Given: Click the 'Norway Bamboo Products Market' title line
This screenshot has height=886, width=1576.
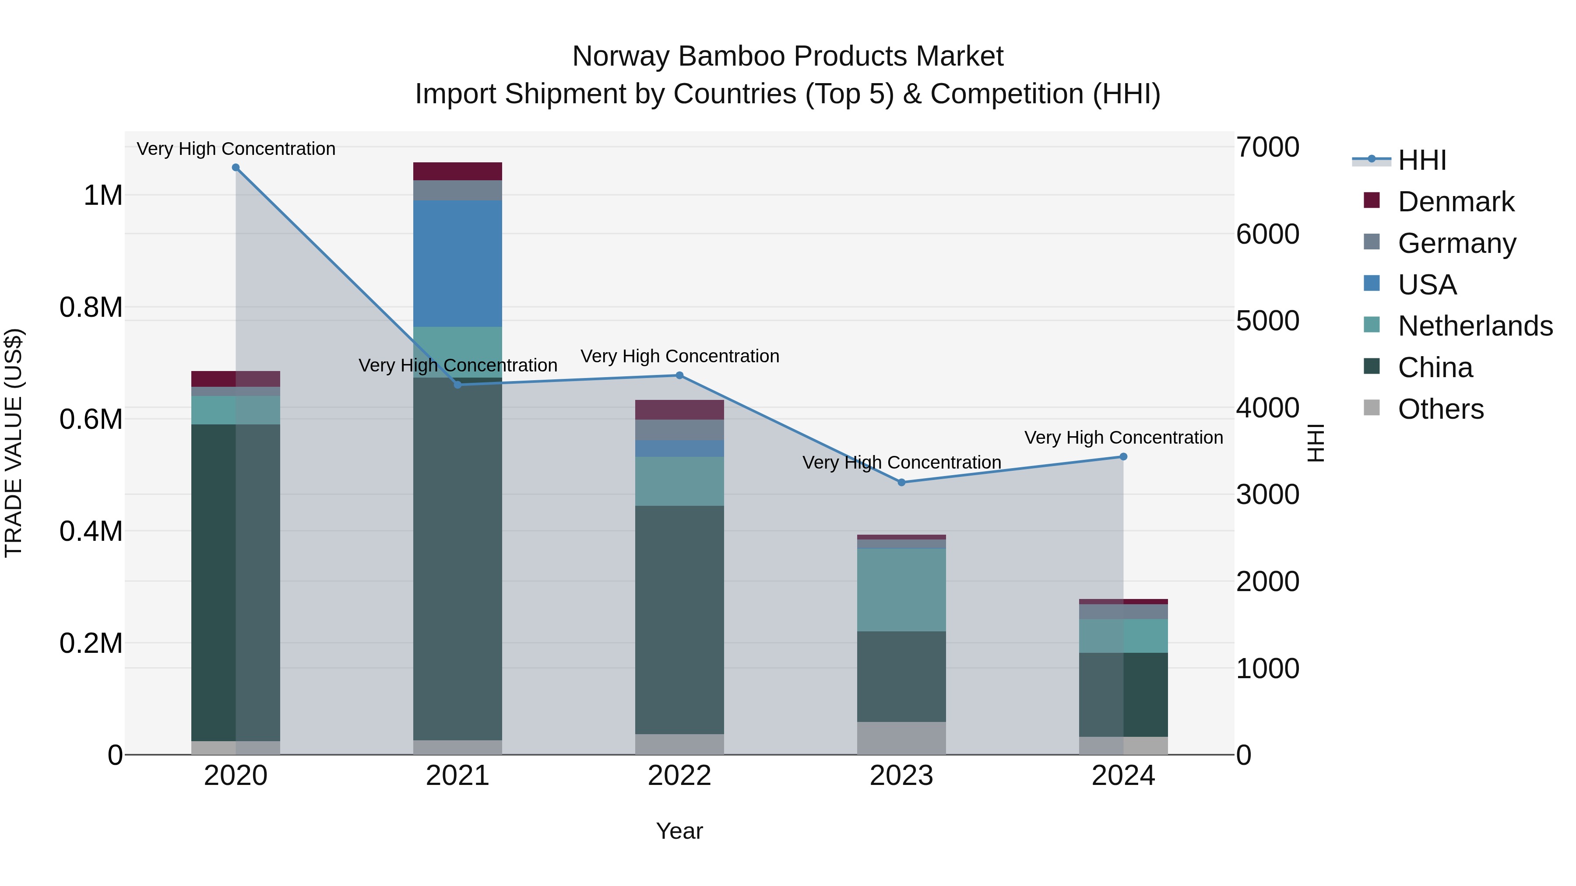Looking at the screenshot, I should coord(788,56).
